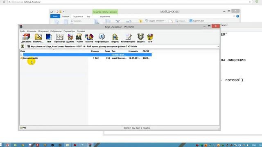
Task: Click the Найти (Find) binoculars icon
Action: coord(79,38)
